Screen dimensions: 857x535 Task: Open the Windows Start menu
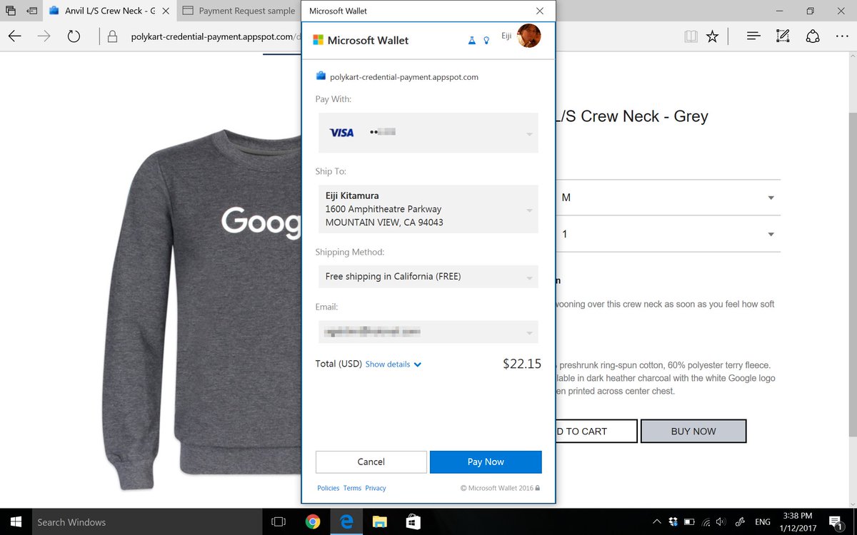15,521
